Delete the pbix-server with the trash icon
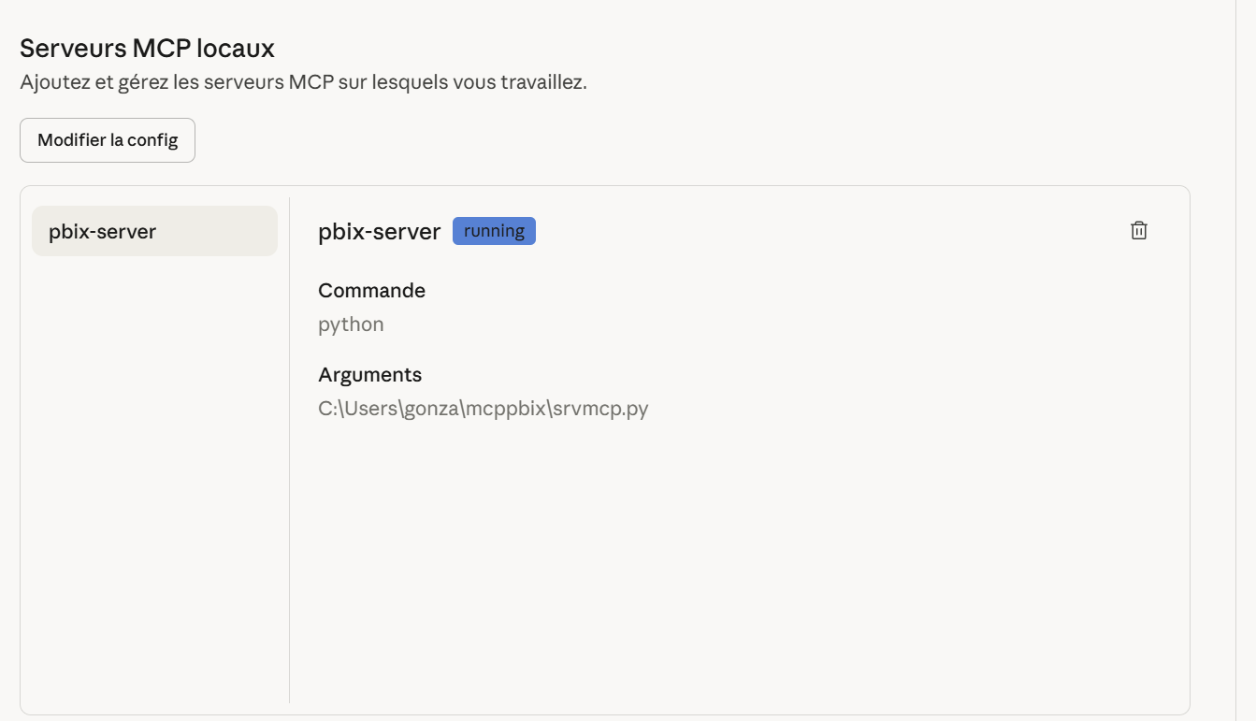 (x=1138, y=231)
